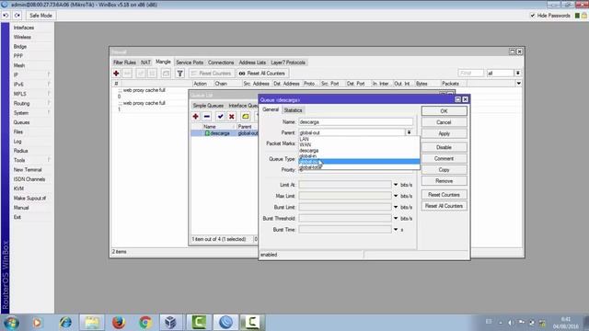Click the WinBox taskbar icon
Viewport: 589px width, 331px height.
(225, 322)
